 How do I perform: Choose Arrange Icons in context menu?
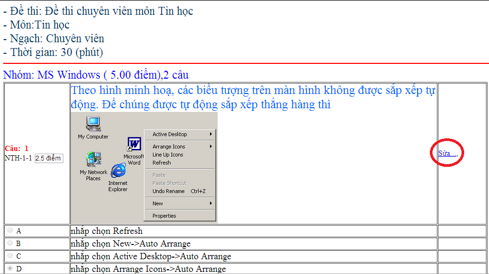180,147
